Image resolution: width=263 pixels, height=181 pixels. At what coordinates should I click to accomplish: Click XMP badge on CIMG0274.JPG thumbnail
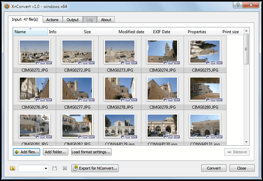pyautogui.click(x=170, y=63)
